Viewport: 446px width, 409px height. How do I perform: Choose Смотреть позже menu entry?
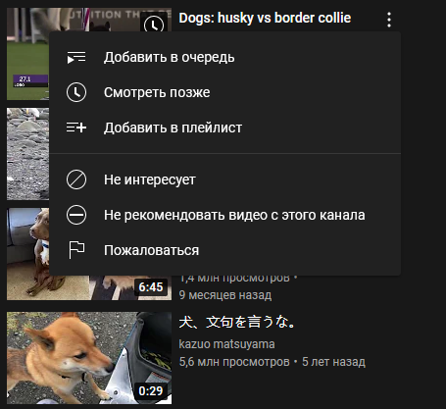[x=225, y=92]
